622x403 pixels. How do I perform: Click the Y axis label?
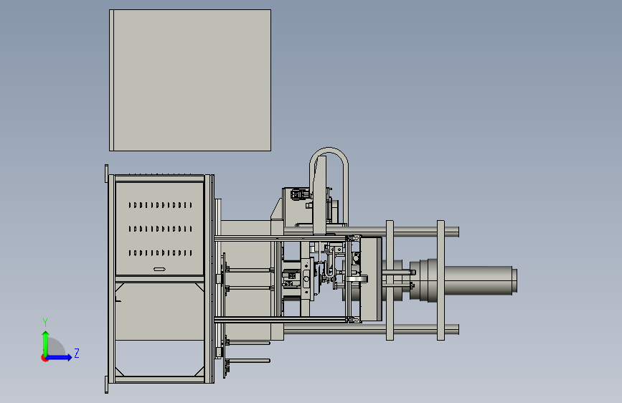(45, 322)
